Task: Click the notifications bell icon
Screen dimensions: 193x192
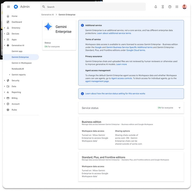Action: (x=156, y=7)
